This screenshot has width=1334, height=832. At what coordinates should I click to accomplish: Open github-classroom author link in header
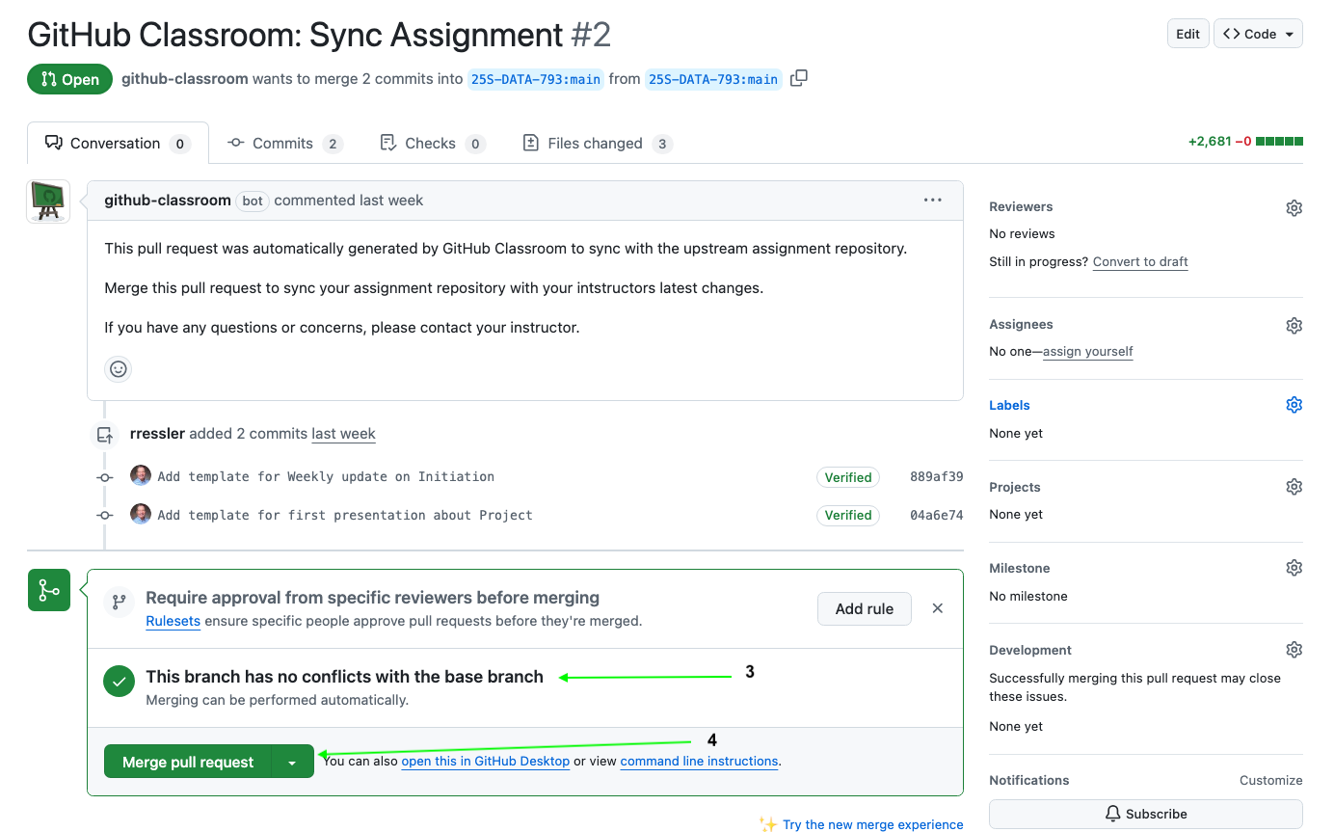[184, 78]
